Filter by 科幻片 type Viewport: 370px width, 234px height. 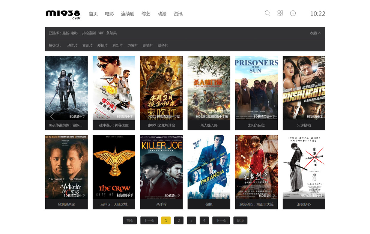(118, 45)
